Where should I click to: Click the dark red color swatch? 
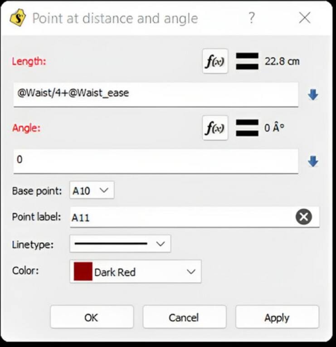pos(83,272)
